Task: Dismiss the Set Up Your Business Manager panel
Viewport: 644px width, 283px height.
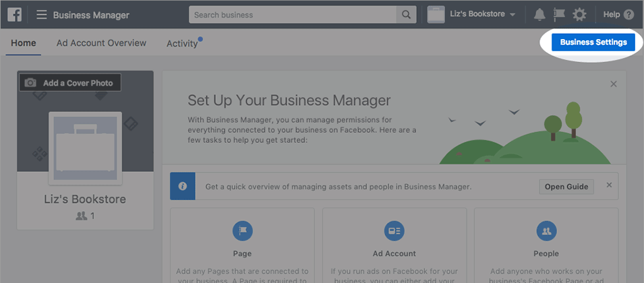Action: tap(614, 84)
